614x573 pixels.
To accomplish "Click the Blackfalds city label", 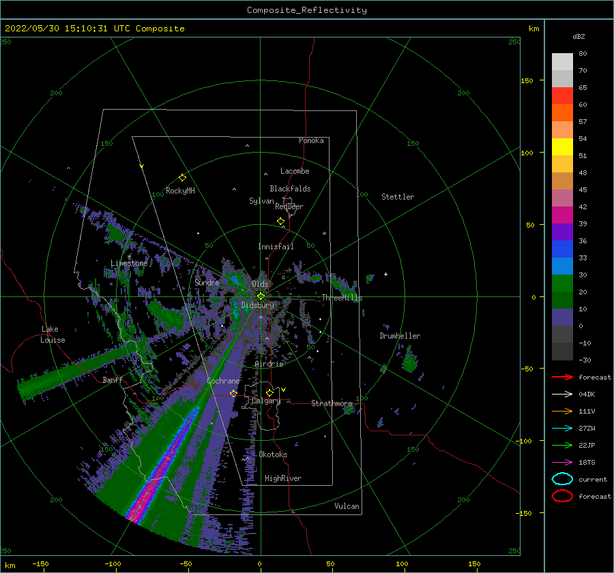I will tap(290, 189).
